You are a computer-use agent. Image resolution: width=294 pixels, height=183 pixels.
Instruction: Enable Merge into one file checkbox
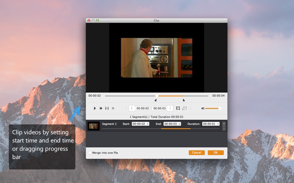click(x=90, y=153)
